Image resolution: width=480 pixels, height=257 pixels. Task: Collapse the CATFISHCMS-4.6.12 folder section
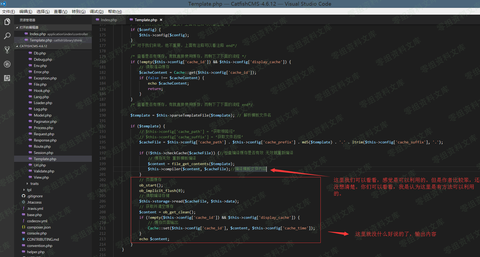coord(17,46)
